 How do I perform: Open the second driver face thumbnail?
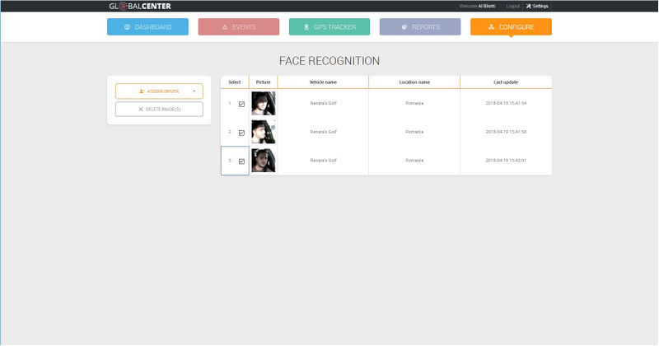point(263,132)
